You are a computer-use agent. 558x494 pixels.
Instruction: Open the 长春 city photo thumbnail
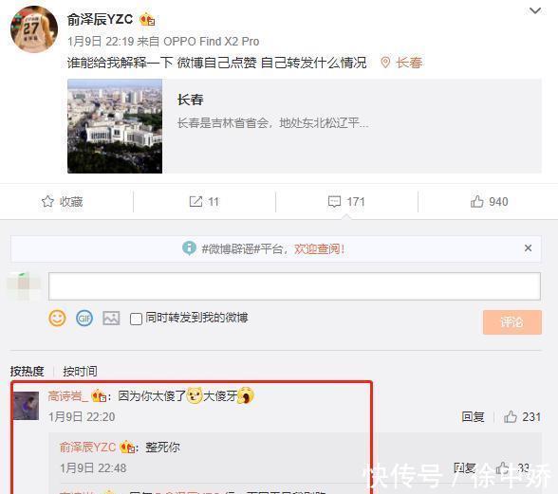[x=115, y=126]
